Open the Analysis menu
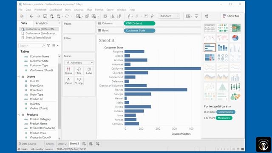The height and width of the screenshot is (153, 272). [x=79, y=10]
